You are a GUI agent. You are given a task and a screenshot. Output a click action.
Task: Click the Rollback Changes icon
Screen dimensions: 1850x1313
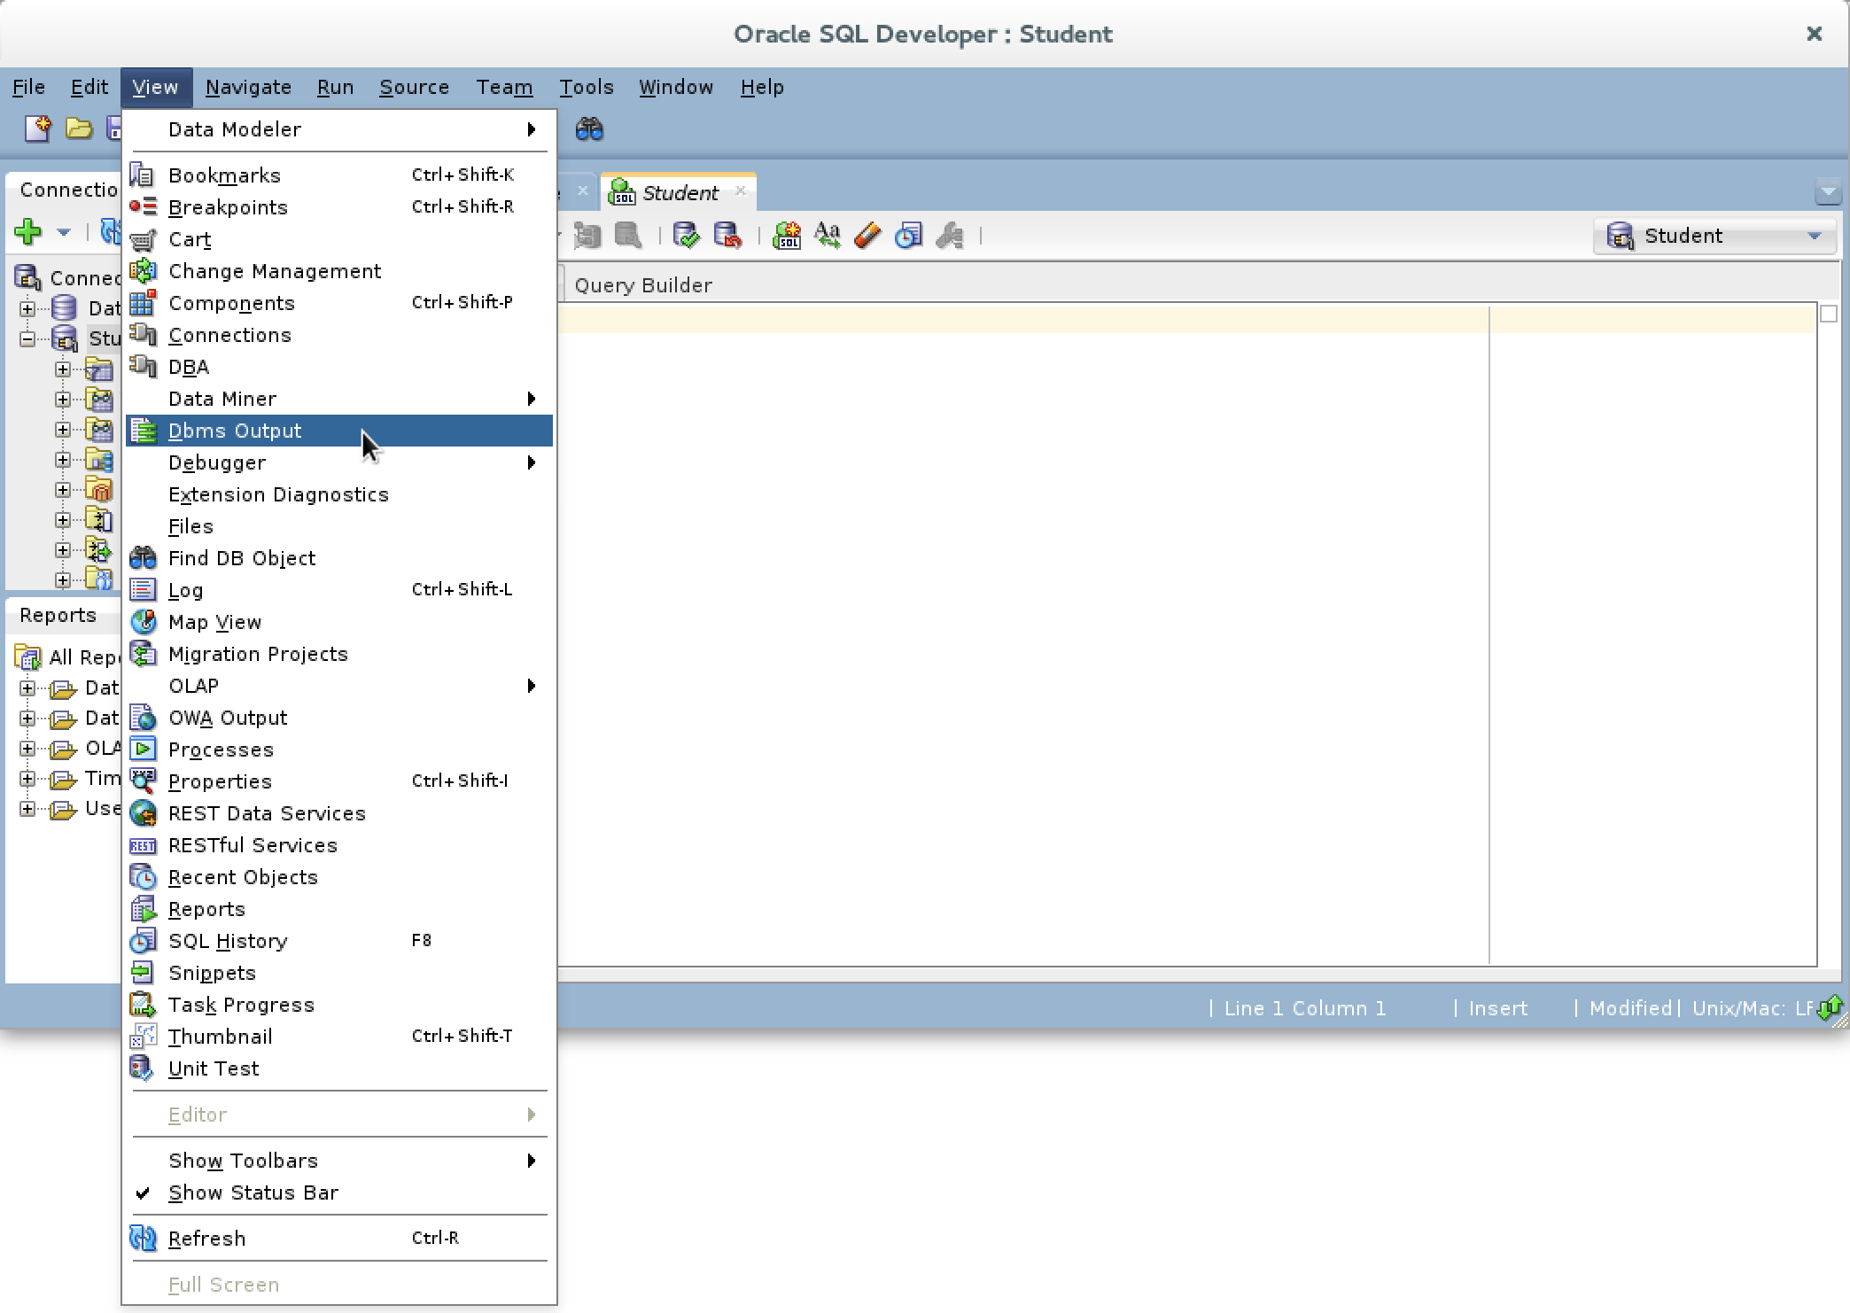click(726, 233)
